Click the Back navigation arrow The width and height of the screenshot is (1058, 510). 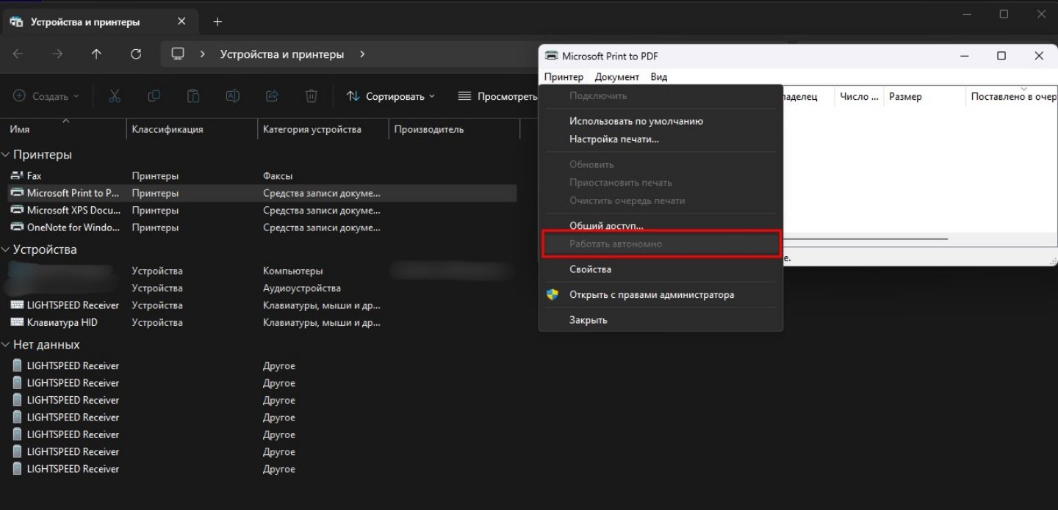tap(18, 54)
